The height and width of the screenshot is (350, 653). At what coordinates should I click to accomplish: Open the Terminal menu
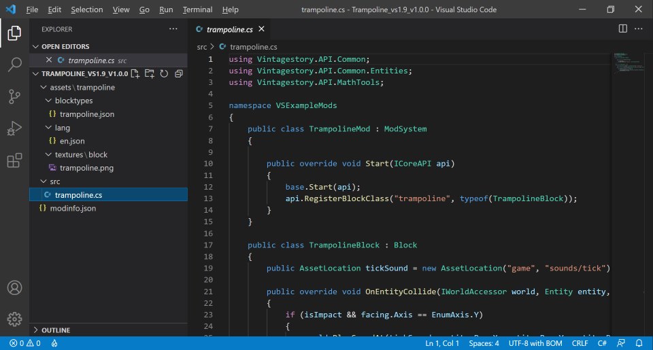[x=197, y=10]
